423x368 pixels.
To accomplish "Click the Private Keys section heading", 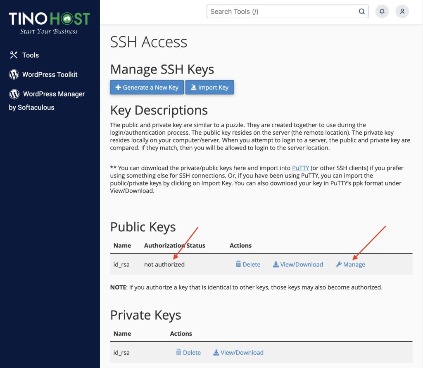I will pos(146,315).
